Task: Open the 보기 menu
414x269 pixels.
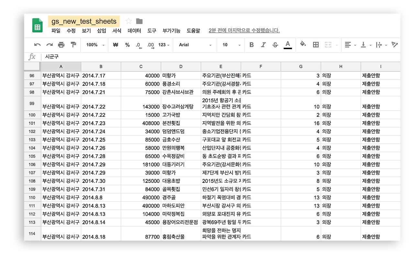Action: (86, 31)
